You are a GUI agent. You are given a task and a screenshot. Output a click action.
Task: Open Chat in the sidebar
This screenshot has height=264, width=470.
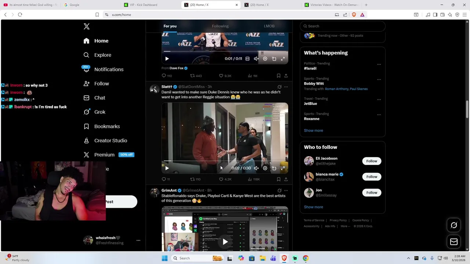94,98
